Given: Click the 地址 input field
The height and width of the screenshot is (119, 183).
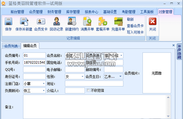Looking at the screenshot, I should click(94, 83).
